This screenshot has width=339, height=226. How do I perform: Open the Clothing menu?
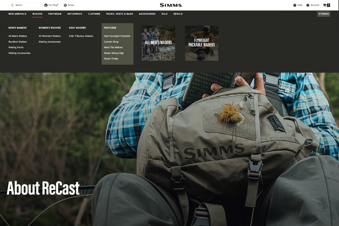tap(94, 14)
